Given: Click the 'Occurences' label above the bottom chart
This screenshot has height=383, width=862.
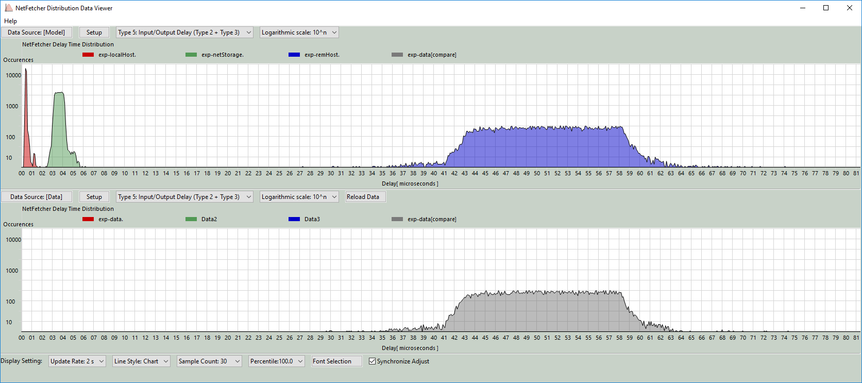Looking at the screenshot, I should (x=19, y=224).
